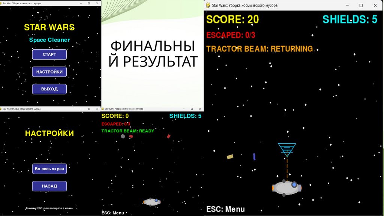Click 'ESCAPED: 0/3' in the large window
Viewport: 384px width, 216px height.
(231, 35)
